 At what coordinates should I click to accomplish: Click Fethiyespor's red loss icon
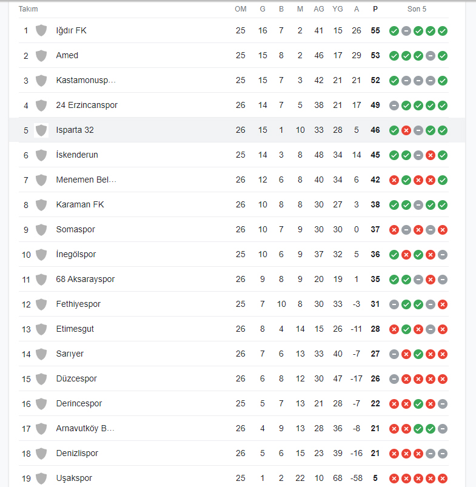[x=443, y=304]
